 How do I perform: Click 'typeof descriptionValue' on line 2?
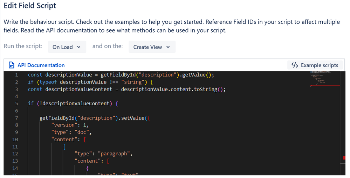pos(73,82)
